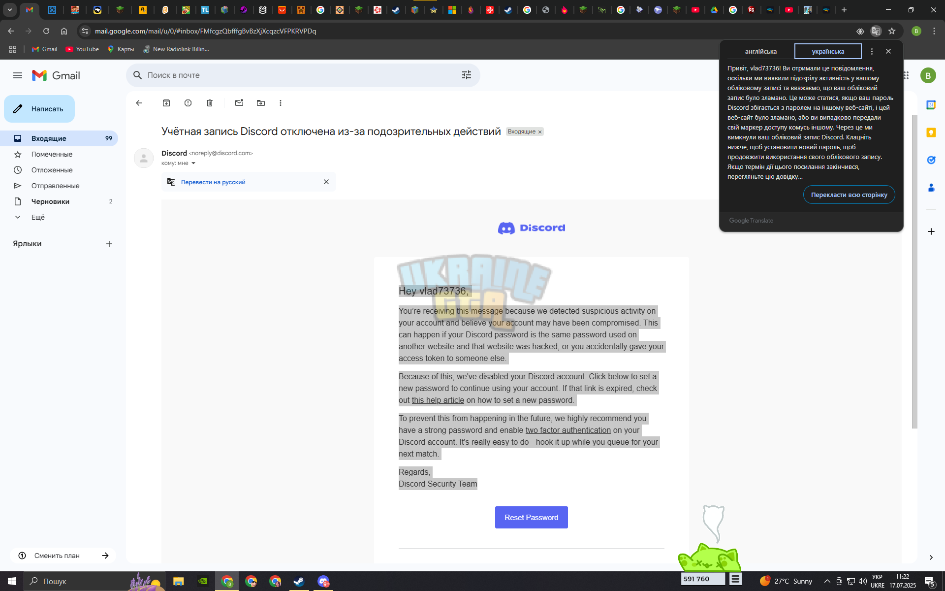This screenshot has width=945, height=591.
Task: Open the Отложенные snoozed folder
Action: tap(59, 170)
